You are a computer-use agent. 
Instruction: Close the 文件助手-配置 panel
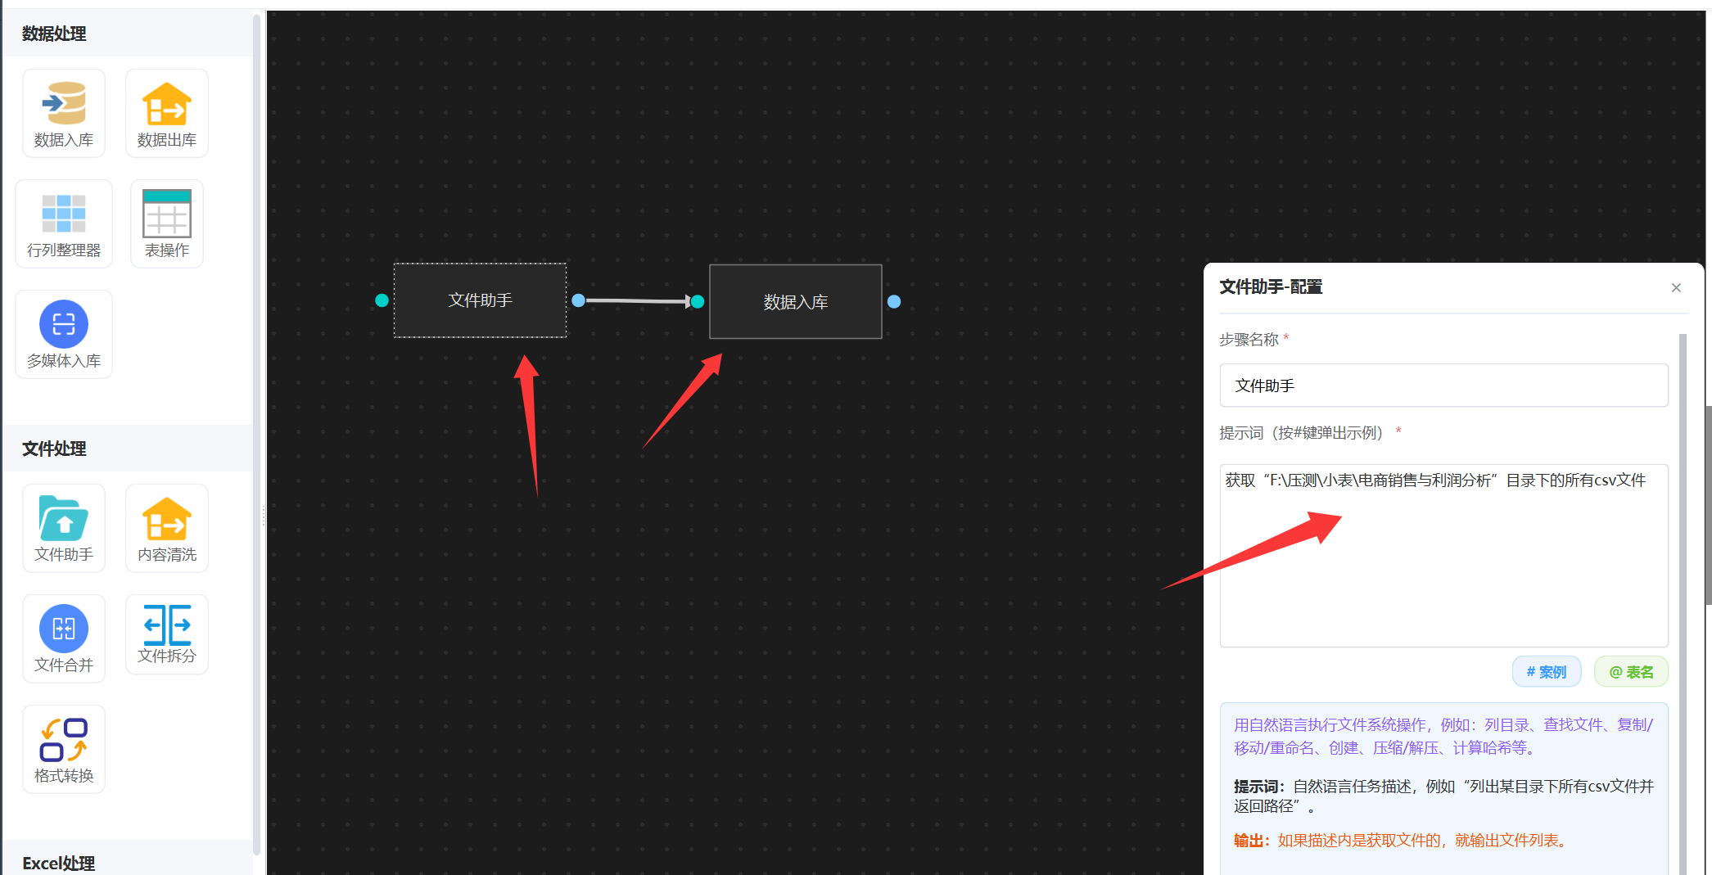point(1676,288)
